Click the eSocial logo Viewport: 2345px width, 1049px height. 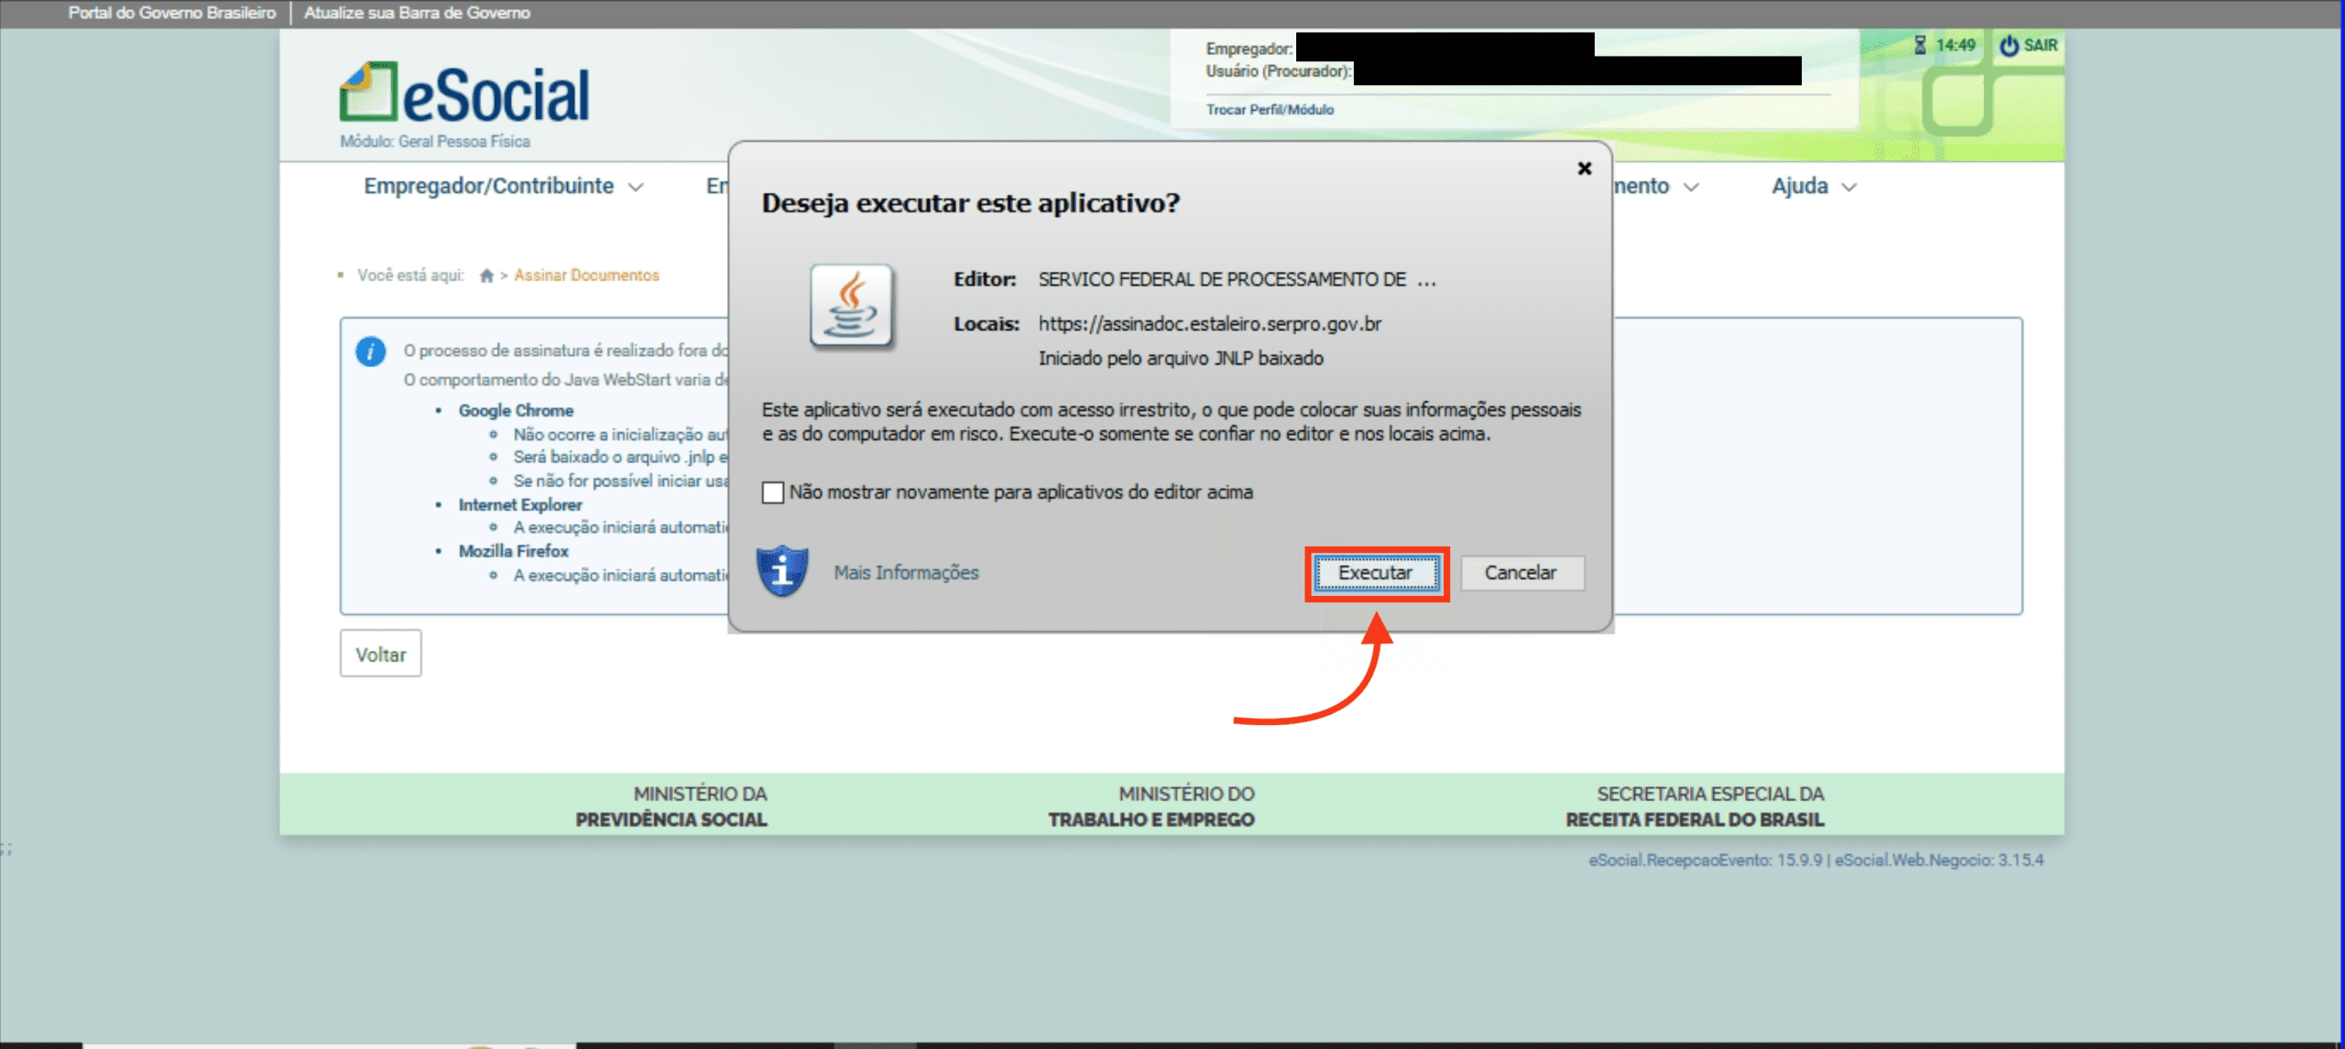(464, 94)
